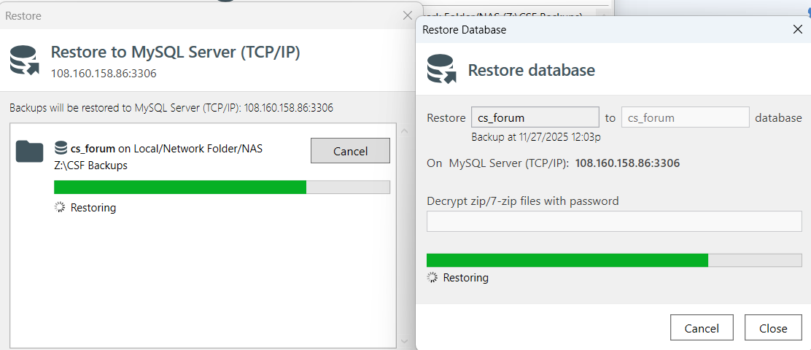Click the small database icon before cs_forum
This screenshot has height=350, width=811.
pos(61,148)
